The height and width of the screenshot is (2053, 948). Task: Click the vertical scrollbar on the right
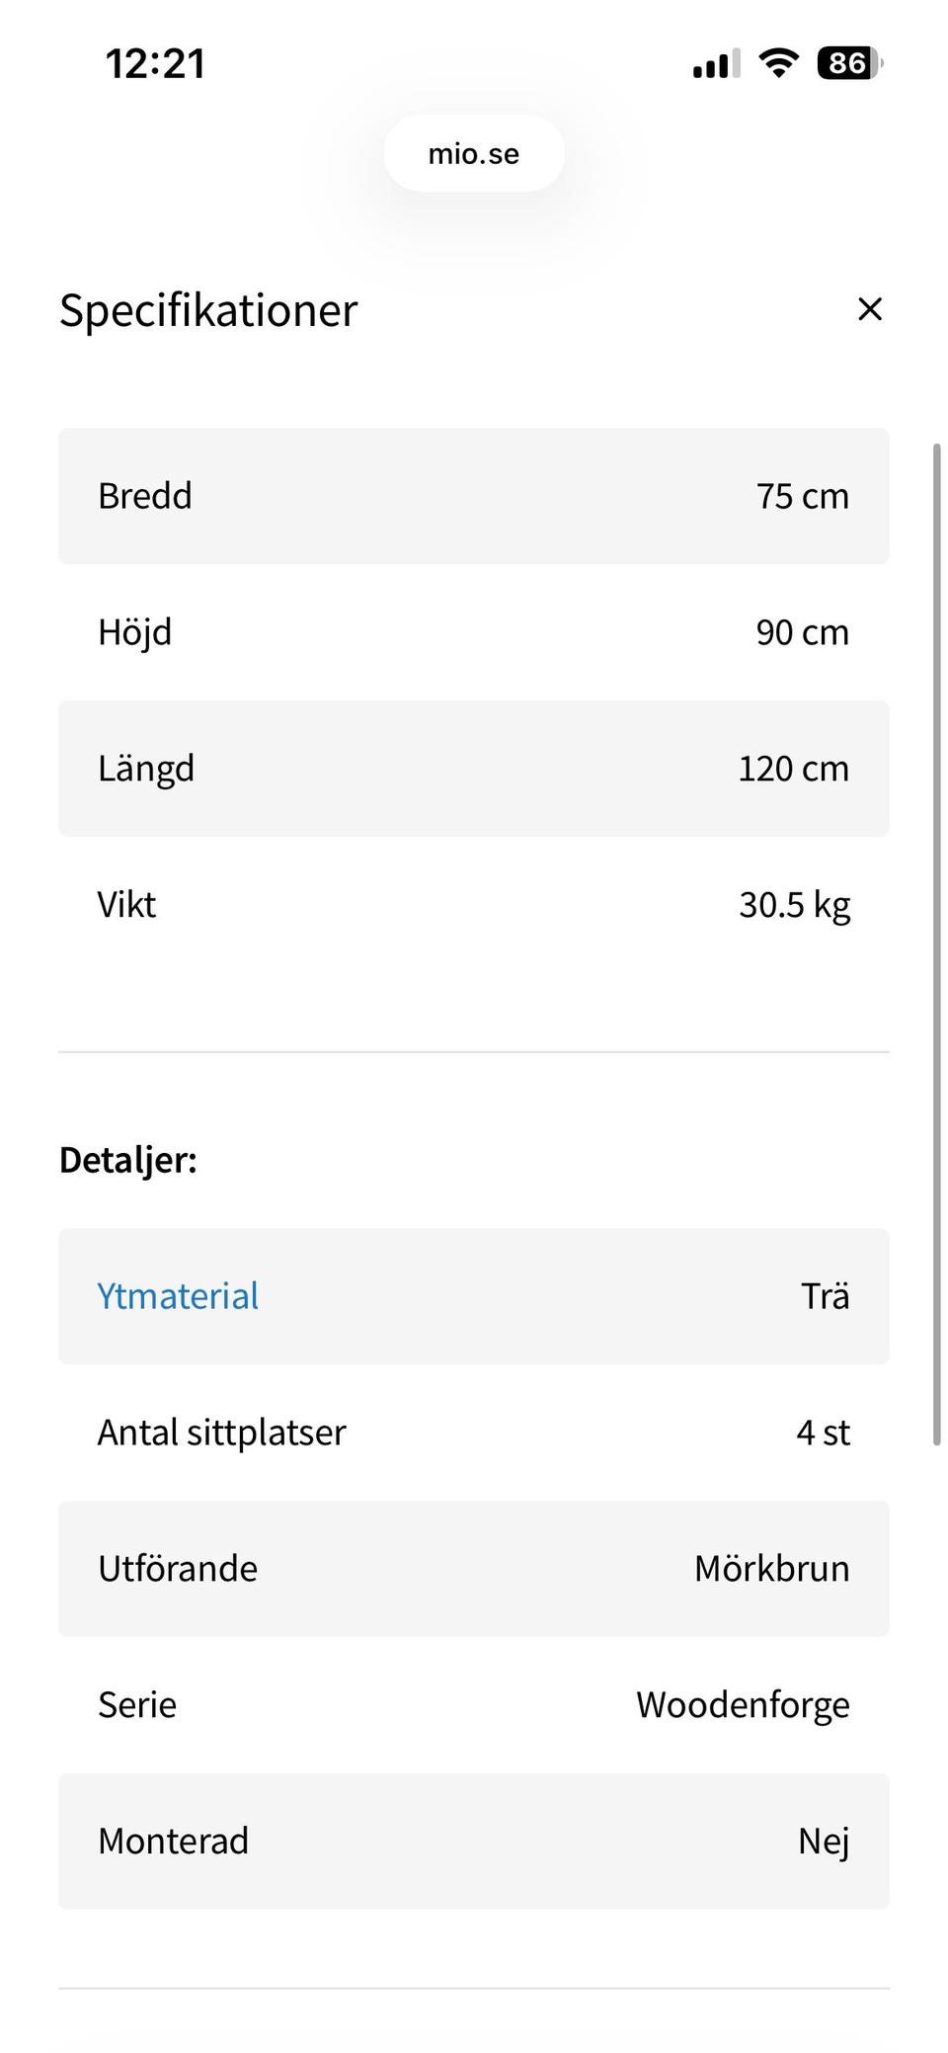(x=936, y=944)
